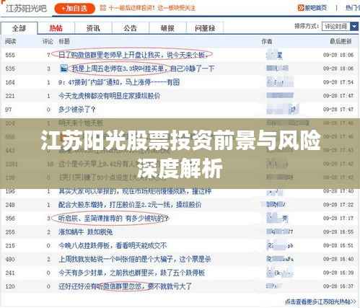Click the 标题 column header
Screen dimensions: 360x308
coord(64,41)
